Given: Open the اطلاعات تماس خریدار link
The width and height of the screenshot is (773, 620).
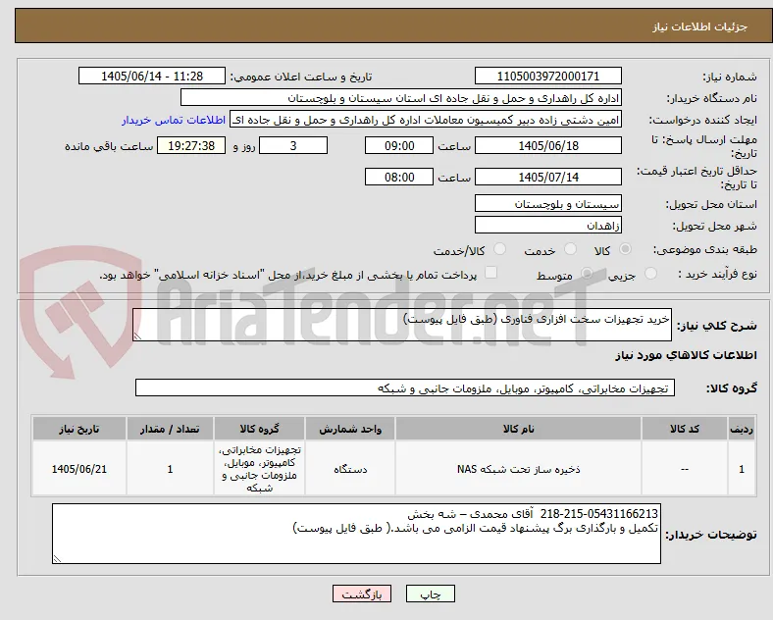Looking at the screenshot, I should tap(174, 120).
